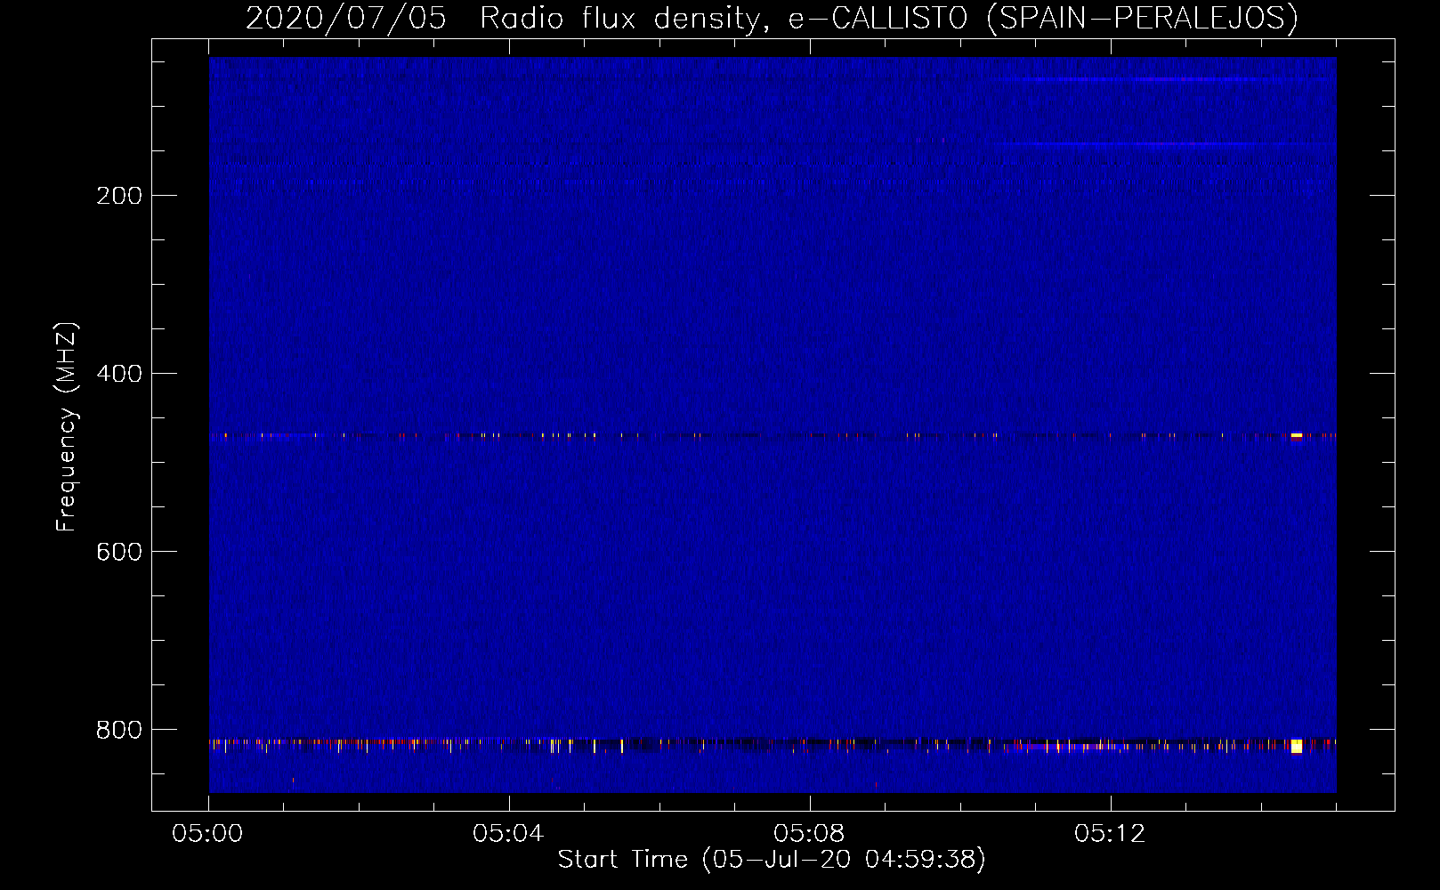Click the '800' frequency tick label

119,730
